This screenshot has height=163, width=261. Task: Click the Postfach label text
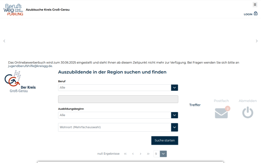221,101
